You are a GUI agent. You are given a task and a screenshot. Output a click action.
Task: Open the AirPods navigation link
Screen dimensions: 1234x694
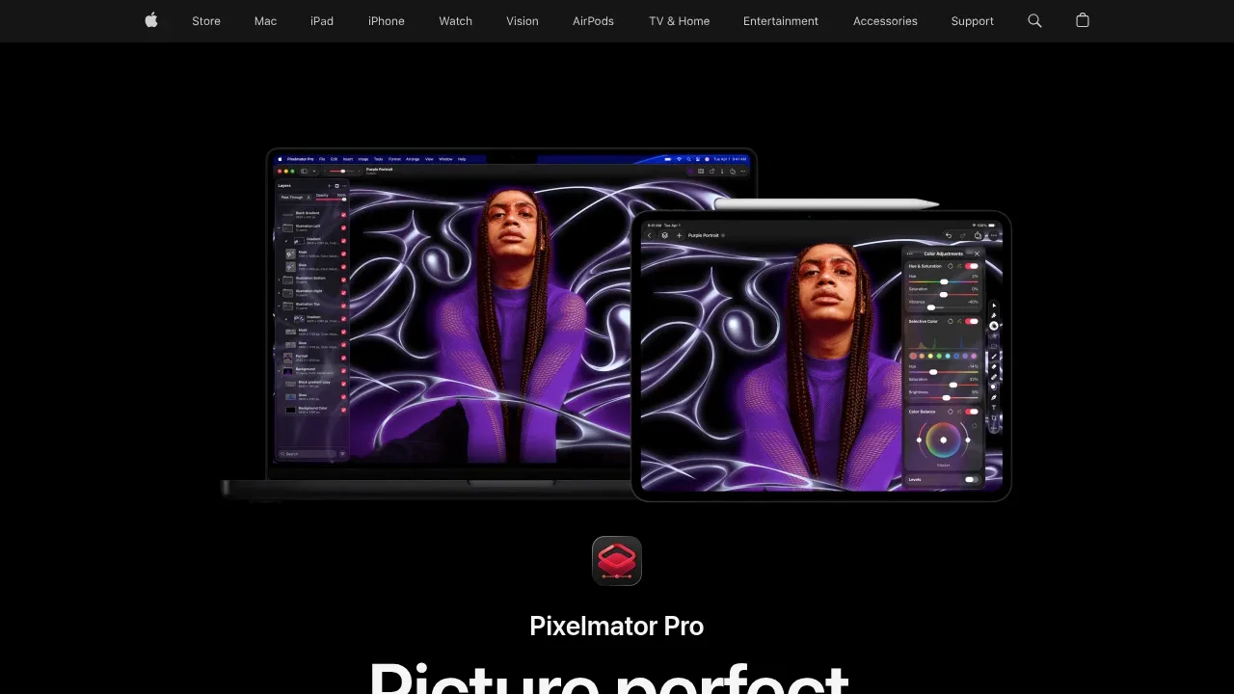pyautogui.click(x=593, y=21)
